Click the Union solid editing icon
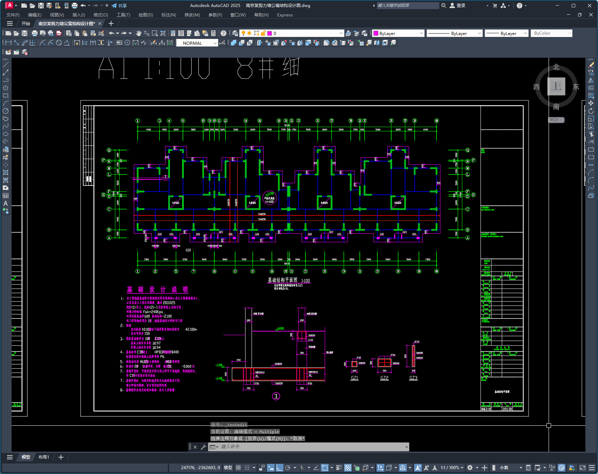Image resolution: width=598 pixels, height=474 pixels. [233, 43]
